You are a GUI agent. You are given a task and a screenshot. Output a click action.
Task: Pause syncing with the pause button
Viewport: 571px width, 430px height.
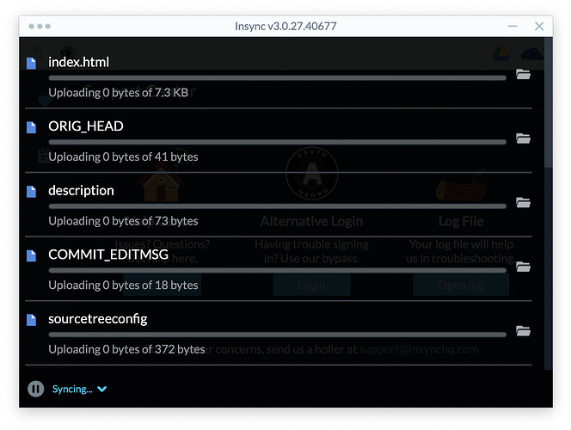coord(36,389)
